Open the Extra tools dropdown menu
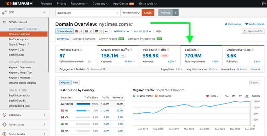This screenshot has height=136, width=267. tap(148, 4)
